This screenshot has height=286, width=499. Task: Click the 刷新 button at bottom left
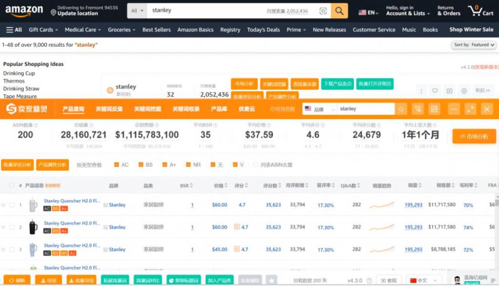pos(17,280)
